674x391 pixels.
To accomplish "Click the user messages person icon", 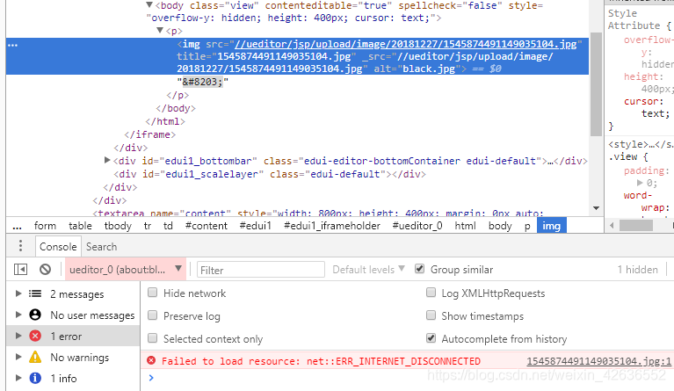I will [35, 315].
